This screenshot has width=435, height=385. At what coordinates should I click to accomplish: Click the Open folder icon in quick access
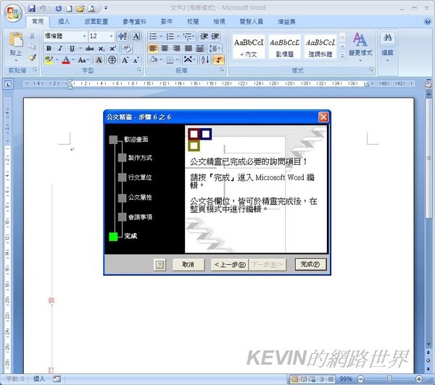click(x=80, y=9)
